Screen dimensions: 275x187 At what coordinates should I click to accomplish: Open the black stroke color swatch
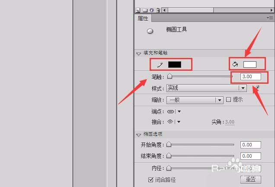[175, 64]
